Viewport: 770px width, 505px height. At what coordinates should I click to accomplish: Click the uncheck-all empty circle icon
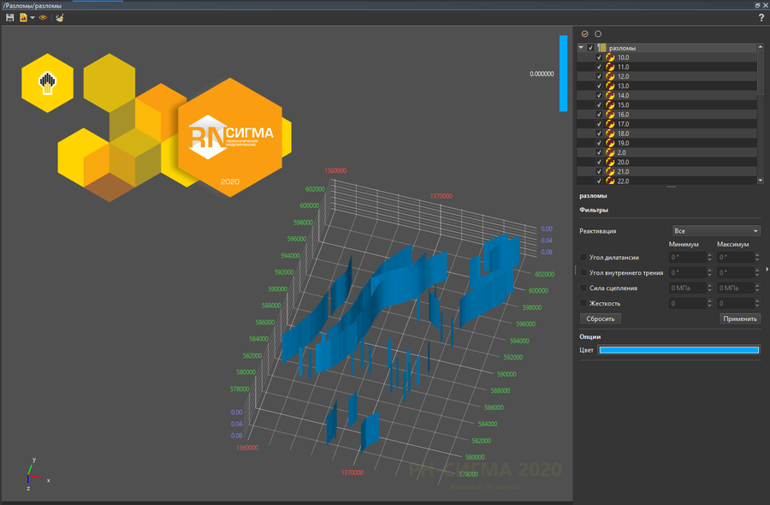(598, 33)
